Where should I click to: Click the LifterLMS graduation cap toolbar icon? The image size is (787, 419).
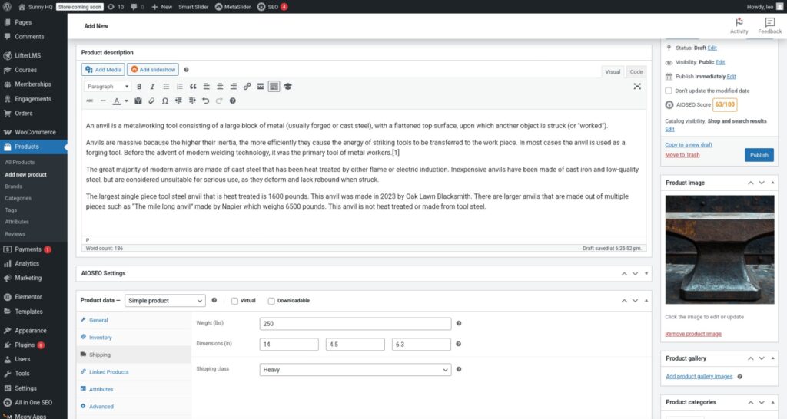tap(287, 87)
